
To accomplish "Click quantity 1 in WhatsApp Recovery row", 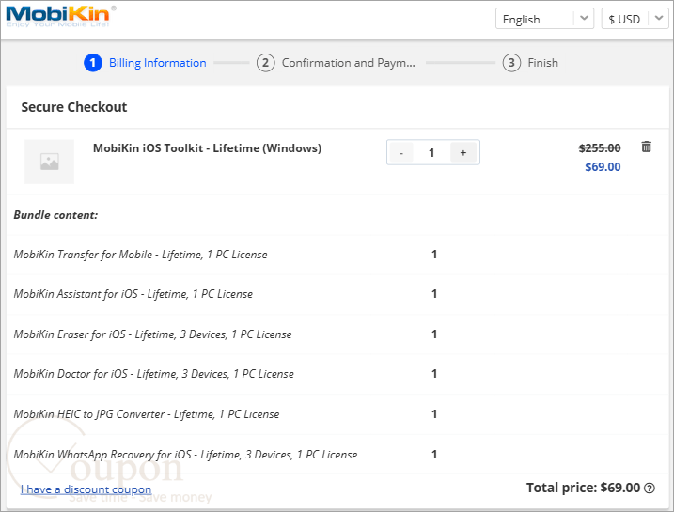I will (434, 454).
